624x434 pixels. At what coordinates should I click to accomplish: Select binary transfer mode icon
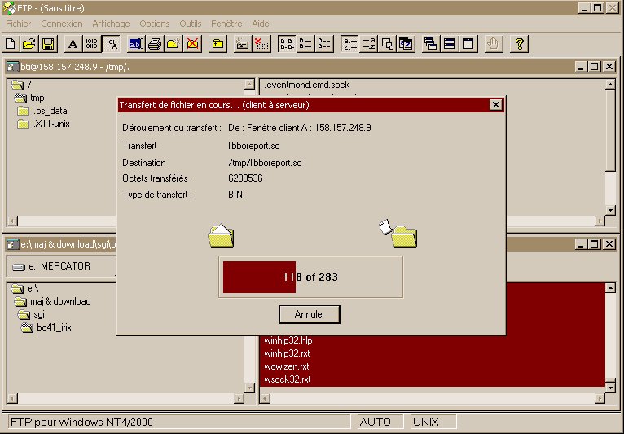tap(92, 44)
